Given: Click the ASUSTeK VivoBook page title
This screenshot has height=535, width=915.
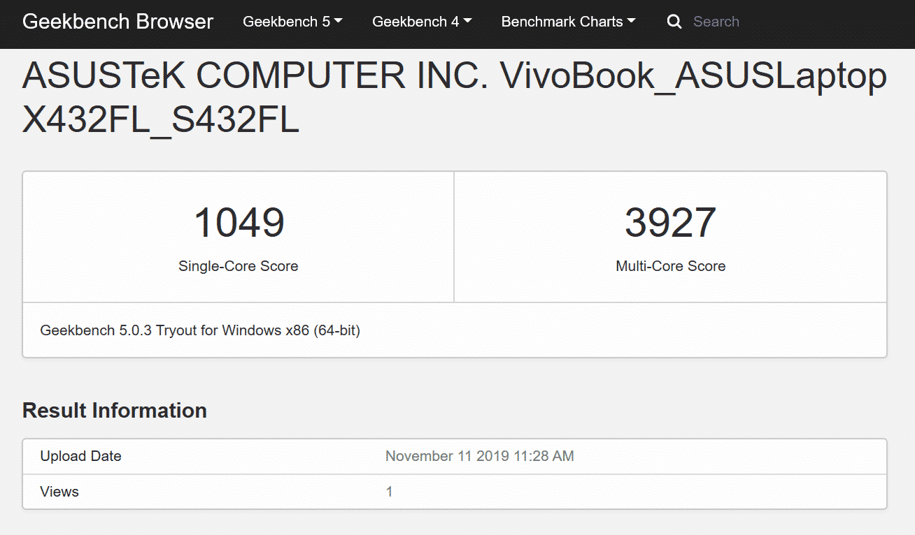Looking at the screenshot, I should pos(455,98).
